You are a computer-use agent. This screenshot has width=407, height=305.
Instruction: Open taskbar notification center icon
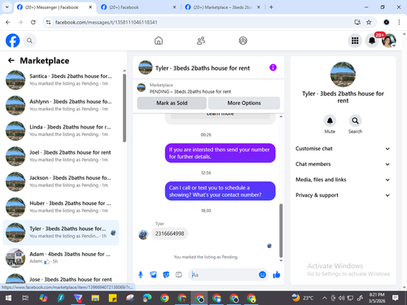point(396,298)
